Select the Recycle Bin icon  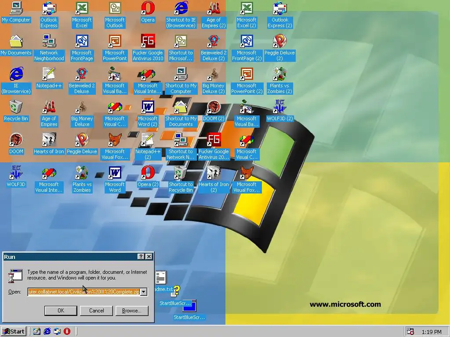[16, 112]
